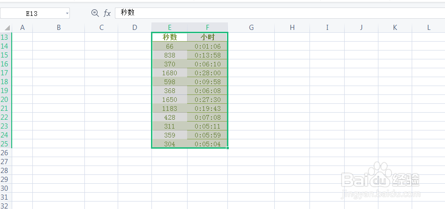
Task: Open the fx insert function button
Action: [107, 13]
